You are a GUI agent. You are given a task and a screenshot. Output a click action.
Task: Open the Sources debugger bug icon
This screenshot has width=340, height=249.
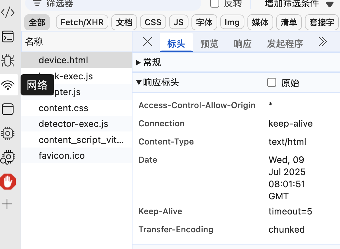(x=8, y=60)
